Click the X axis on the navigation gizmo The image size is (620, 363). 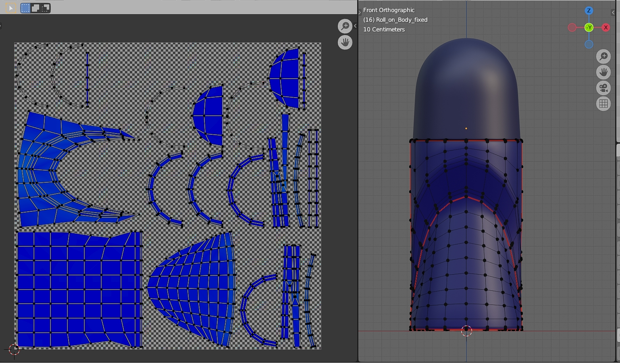606,27
